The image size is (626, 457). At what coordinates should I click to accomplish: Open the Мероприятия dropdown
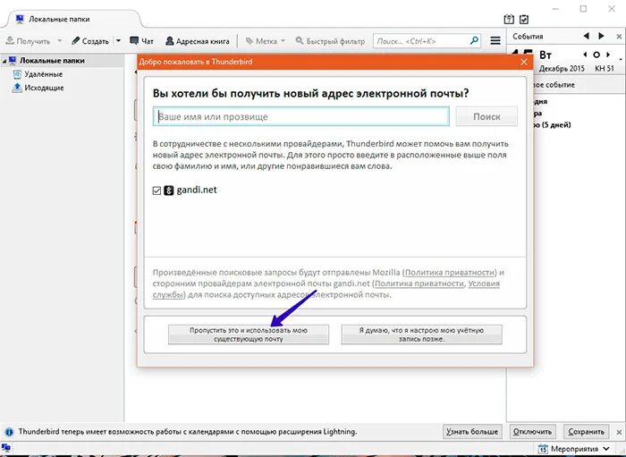point(574,449)
